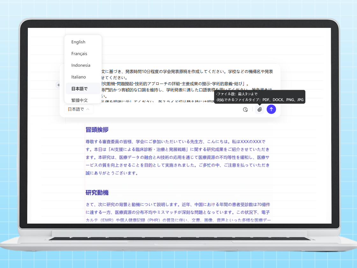Open history via the clock icon
Image resolution: width=357 pixels, height=268 pixels.
tap(245, 109)
